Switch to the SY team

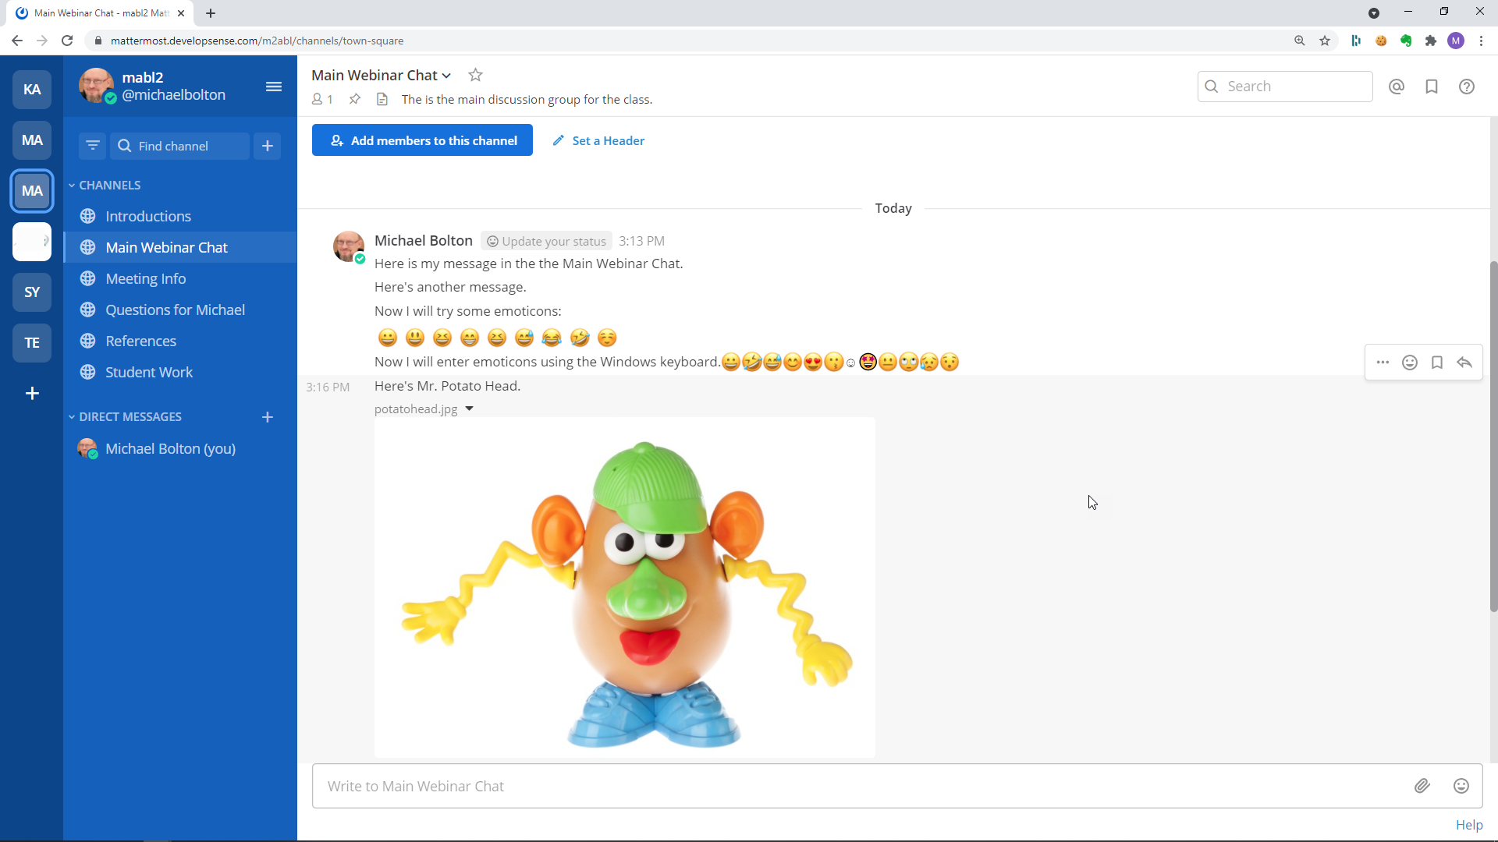32,292
